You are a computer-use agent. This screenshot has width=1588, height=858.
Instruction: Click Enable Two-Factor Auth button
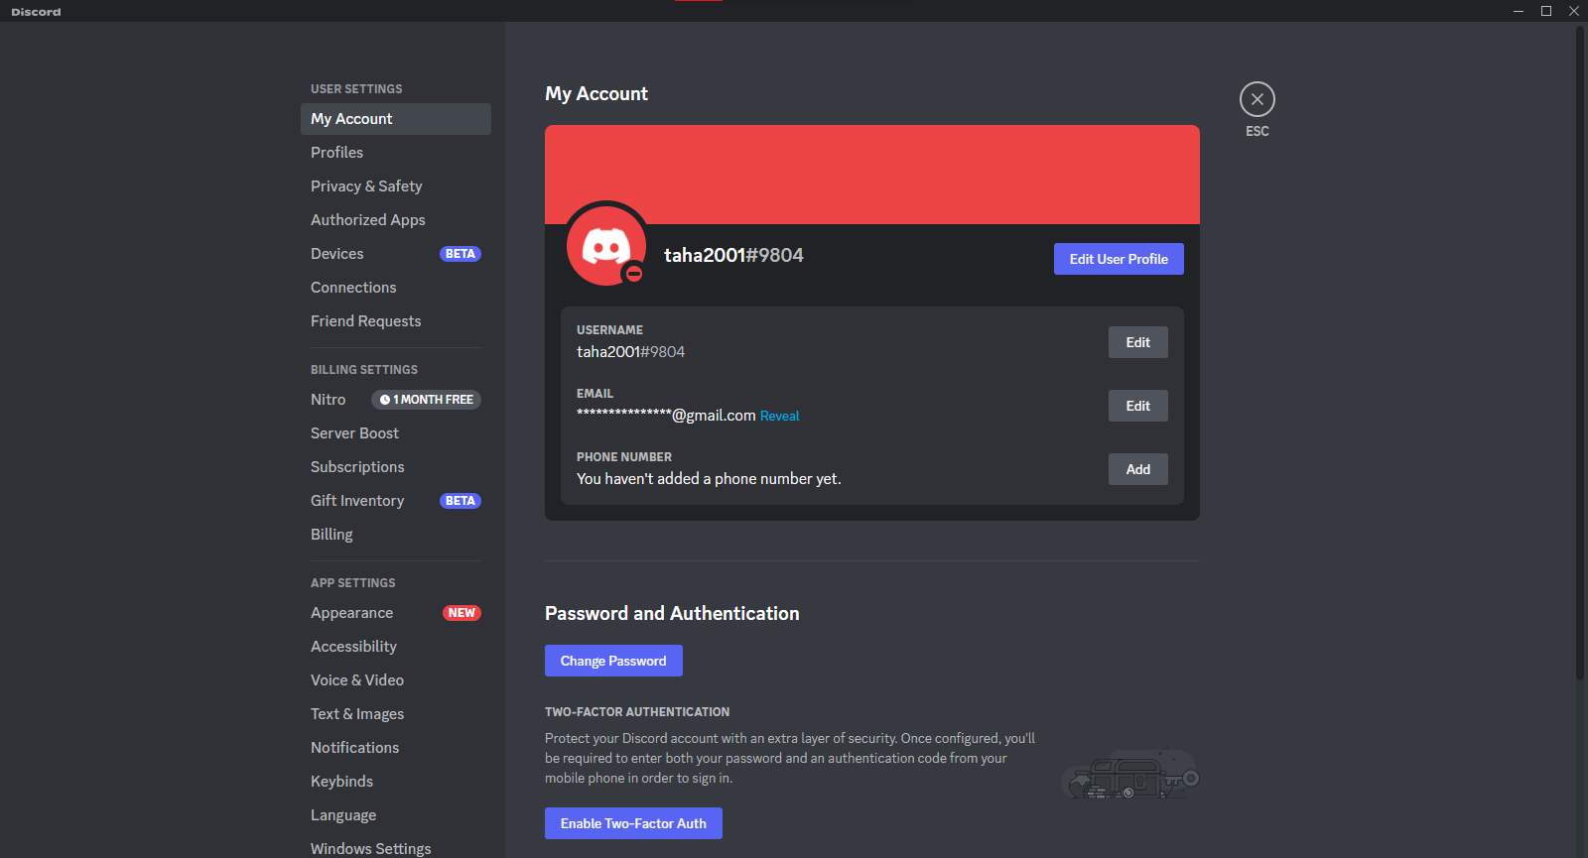pyautogui.click(x=633, y=823)
